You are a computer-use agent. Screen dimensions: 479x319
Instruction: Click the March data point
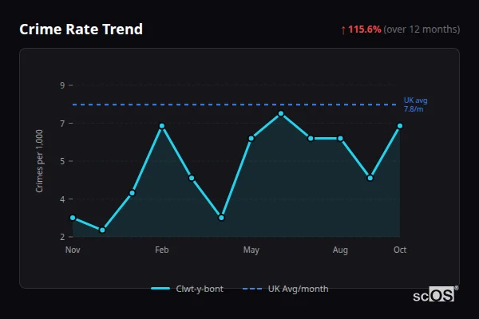[192, 178]
